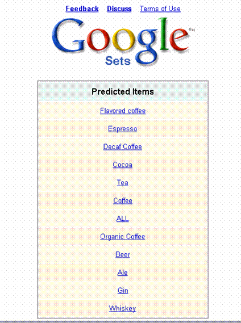Open the Coffee link
This screenshot has height=323, width=241.
123,200
